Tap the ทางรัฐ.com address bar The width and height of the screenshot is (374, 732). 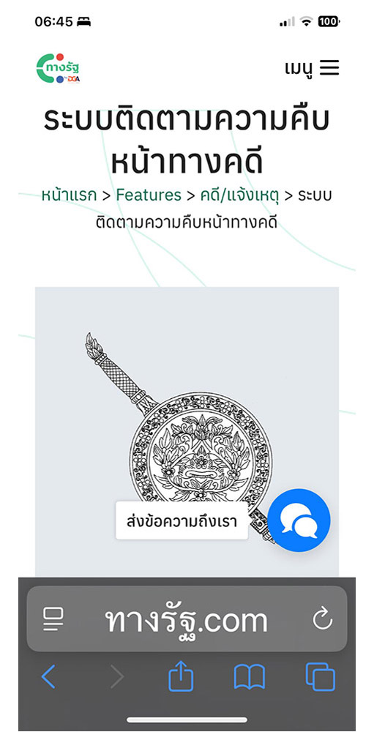[x=187, y=619]
